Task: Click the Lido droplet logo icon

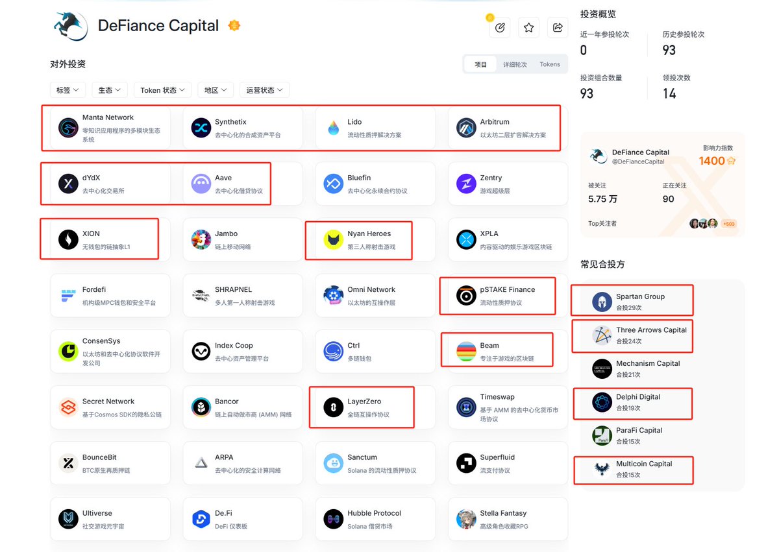Action: (334, 128)
